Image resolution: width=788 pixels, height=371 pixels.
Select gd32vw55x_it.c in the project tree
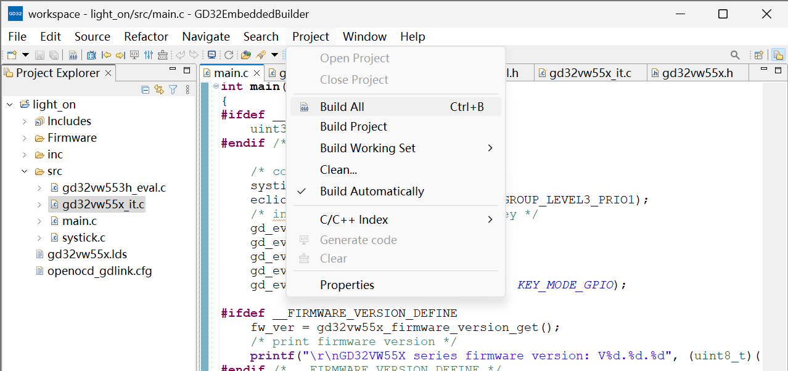[x=97, y=205]
